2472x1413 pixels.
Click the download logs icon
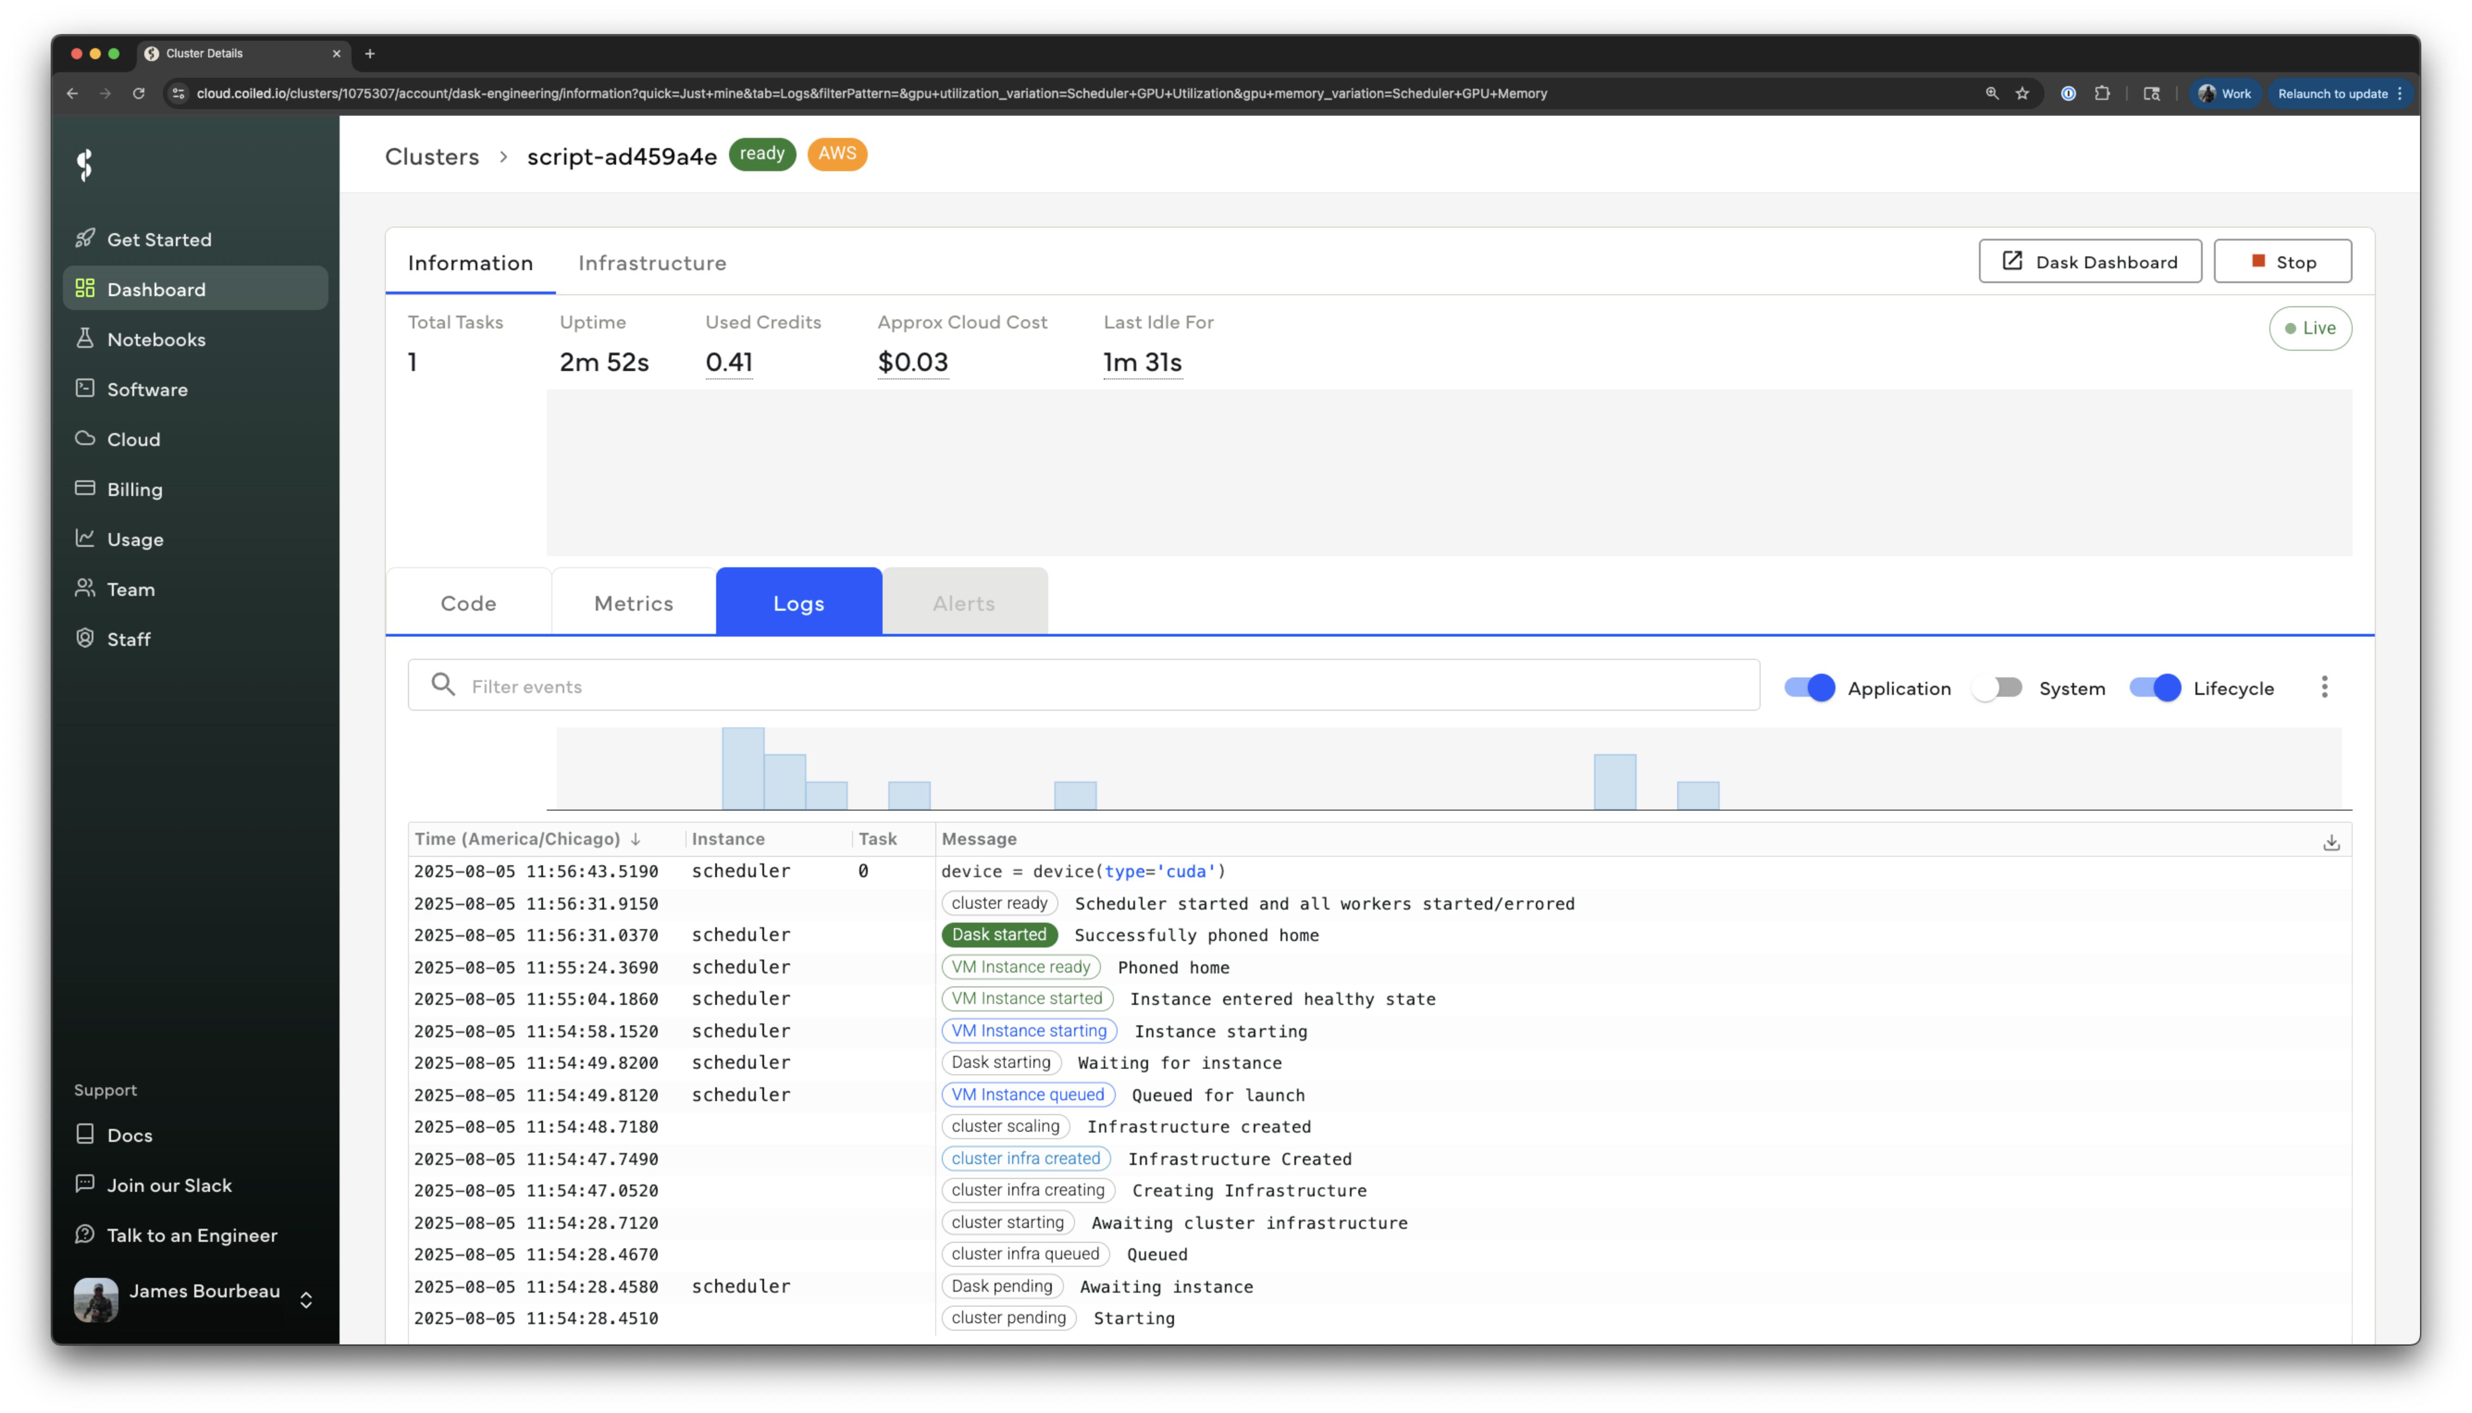click(x=2330, y=843)
